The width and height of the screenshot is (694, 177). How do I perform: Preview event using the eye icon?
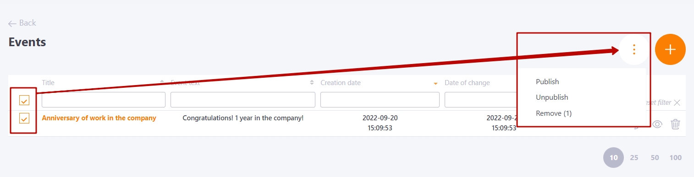click(x=658, y=124)
